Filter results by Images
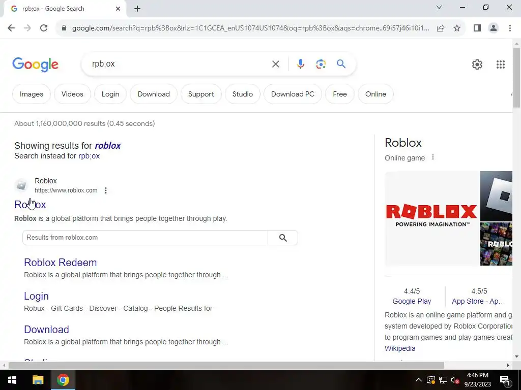521x390 pixels. (x=31, y=94)
